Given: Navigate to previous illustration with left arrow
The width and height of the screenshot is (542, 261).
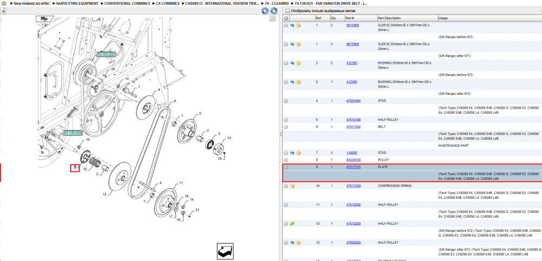Looking at the screenshot, I should click(x=265, y=11).
